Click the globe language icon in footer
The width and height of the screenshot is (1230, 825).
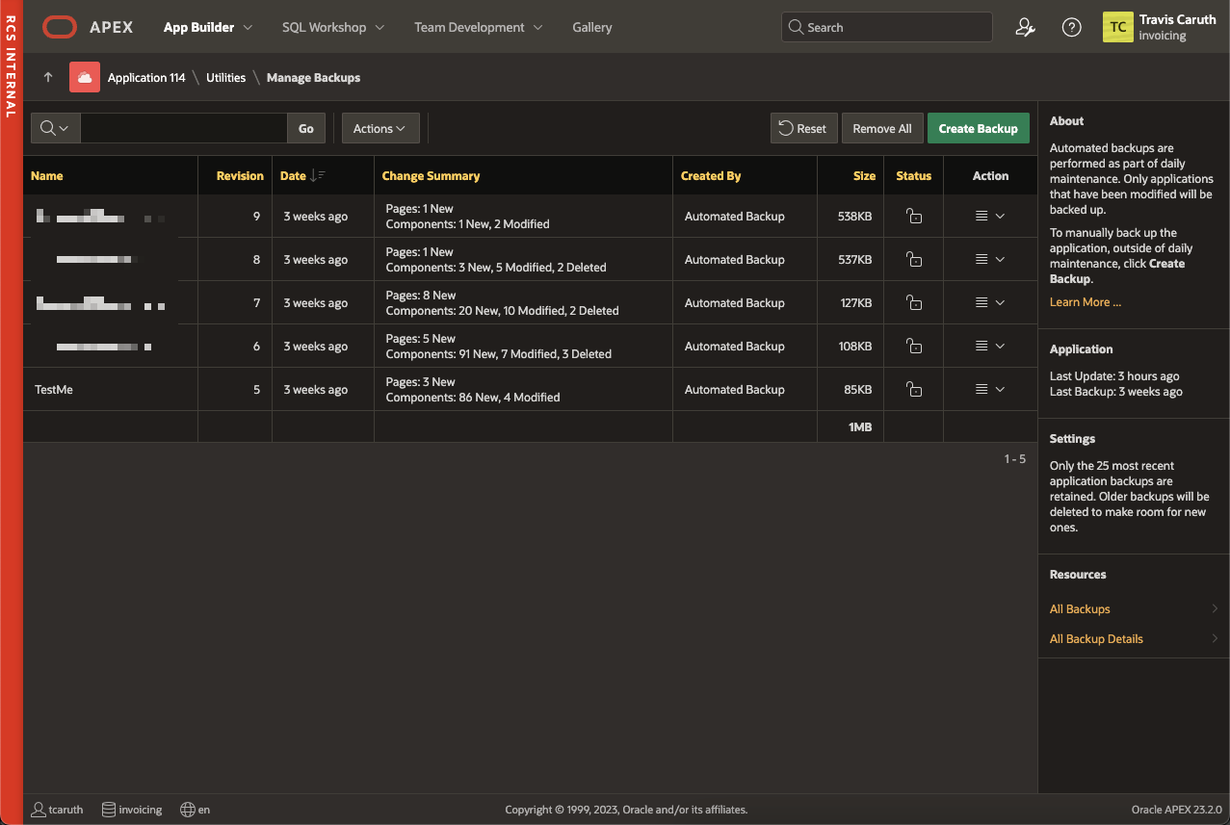pos(188,810)
